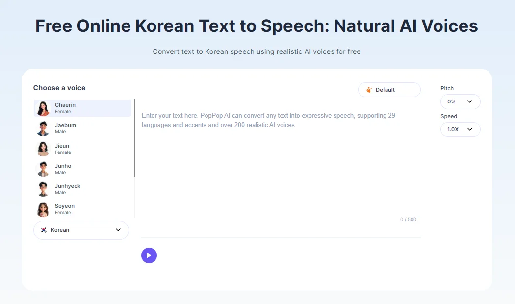Expand the Pitch 0% dropdown

point(460,101)
